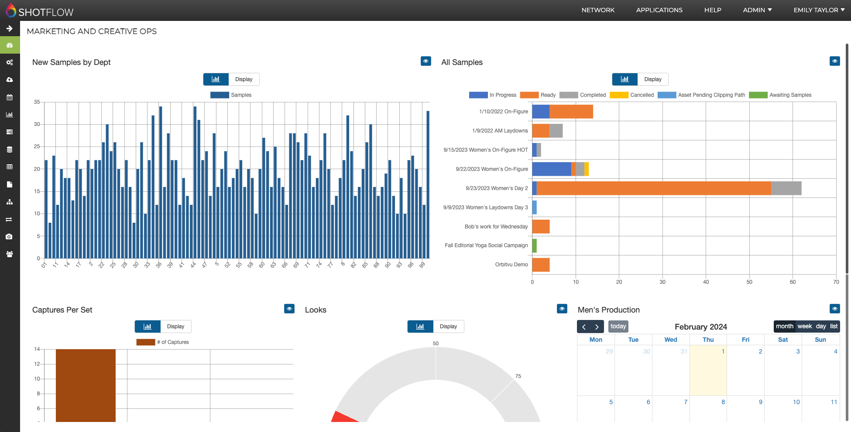Screen dimensions: 851x432
Task: Open the calendar icon in sidebar
Action: click(10, 97)
